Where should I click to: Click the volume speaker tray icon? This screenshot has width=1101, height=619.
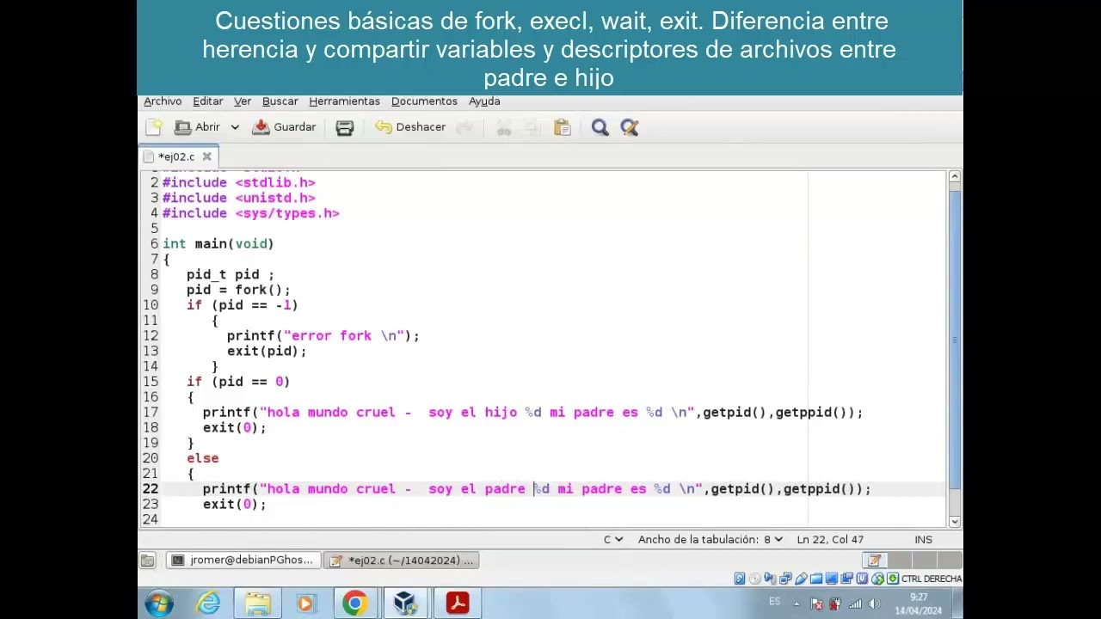874,604
